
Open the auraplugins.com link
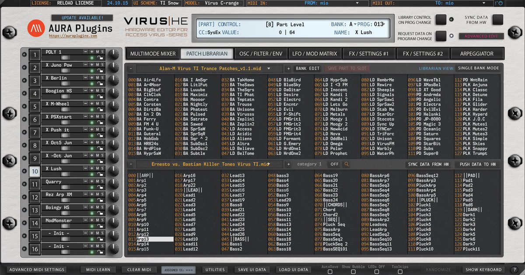[73, 37]
